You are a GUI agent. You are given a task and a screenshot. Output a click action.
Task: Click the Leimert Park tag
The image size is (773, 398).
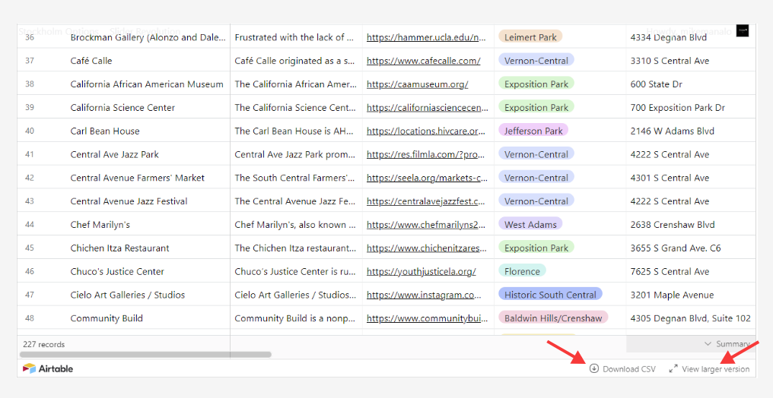pyautogui.click(x=530, y=37)
